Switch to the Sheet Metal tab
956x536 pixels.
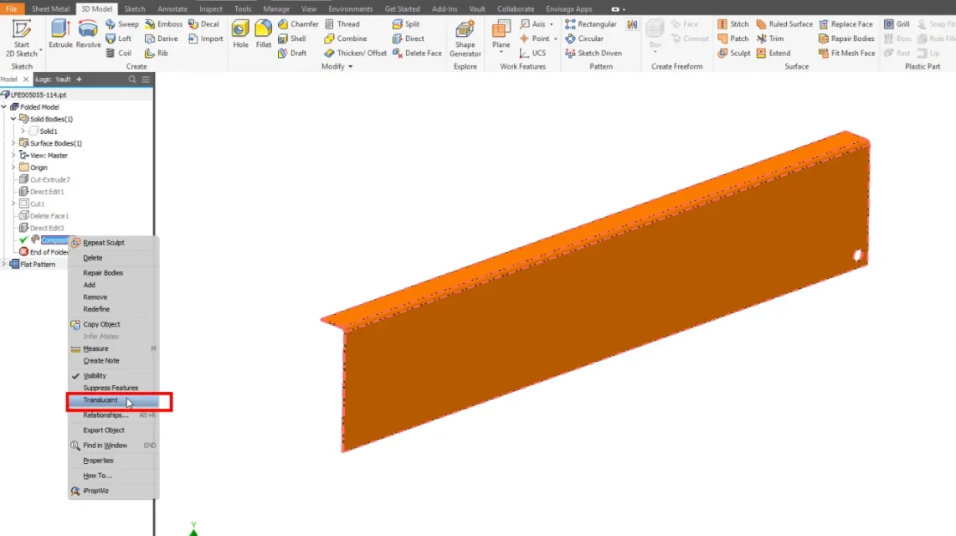(50, 8)
